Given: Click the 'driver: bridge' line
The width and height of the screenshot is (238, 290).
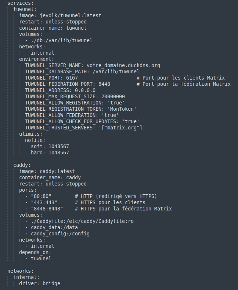Looking at the screenshot, I should (40, 283).
